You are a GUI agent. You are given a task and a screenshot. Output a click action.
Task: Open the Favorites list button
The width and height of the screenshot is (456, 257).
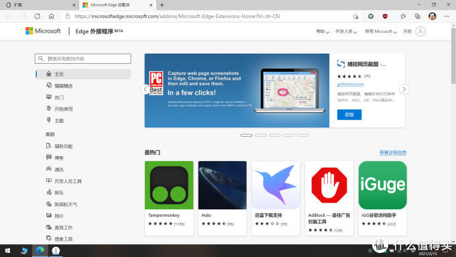[x=403, y=16]
